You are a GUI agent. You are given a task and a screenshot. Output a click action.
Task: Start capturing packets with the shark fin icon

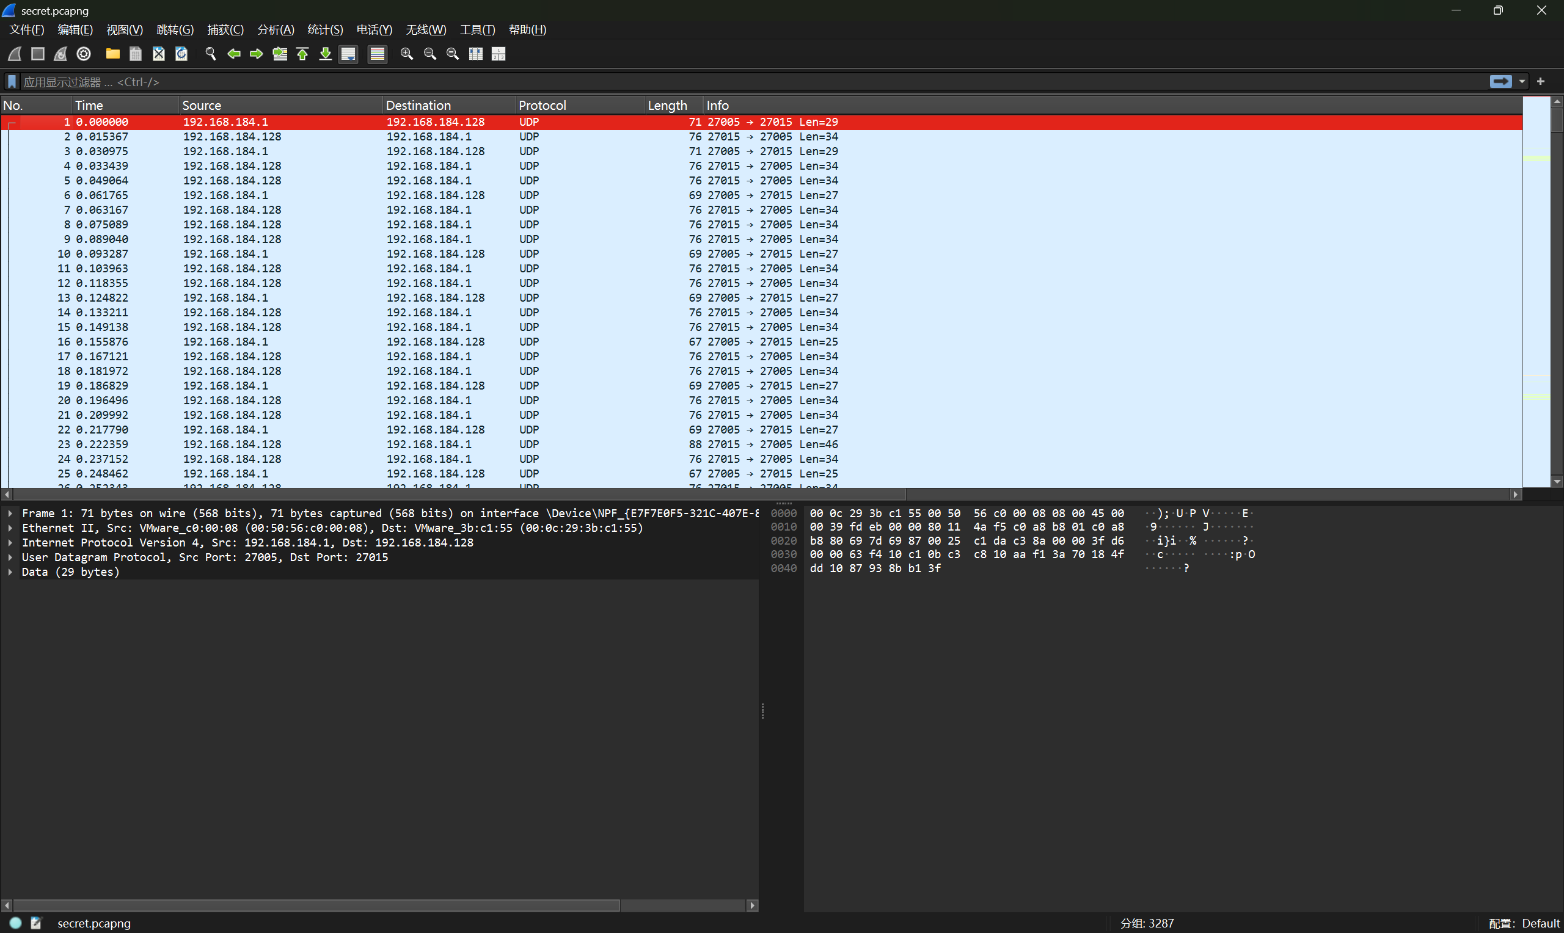point(15,54)
